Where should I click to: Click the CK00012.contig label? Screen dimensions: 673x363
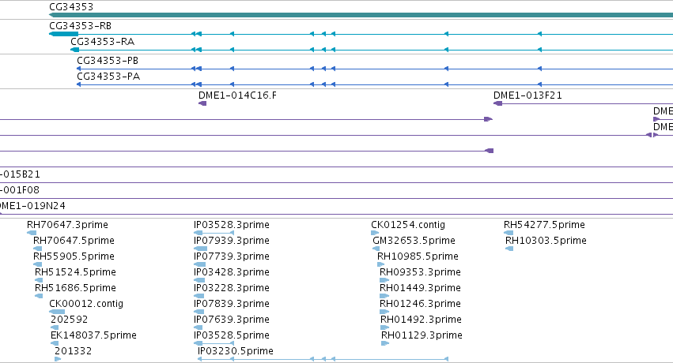coord(86,304)
